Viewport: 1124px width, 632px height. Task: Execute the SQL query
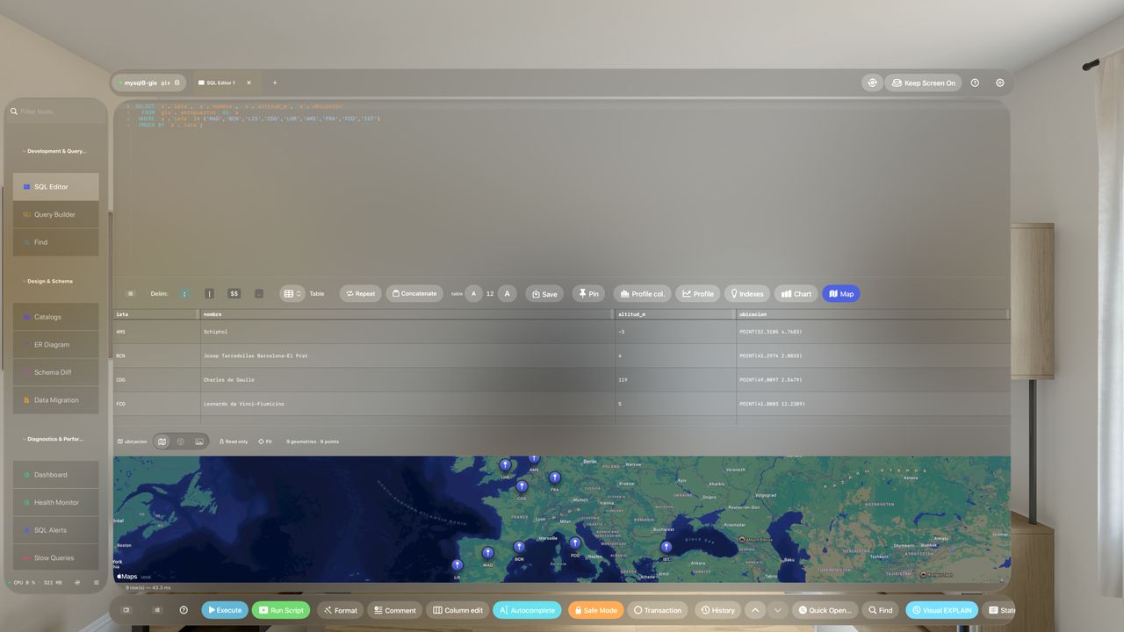click(225, 610)
